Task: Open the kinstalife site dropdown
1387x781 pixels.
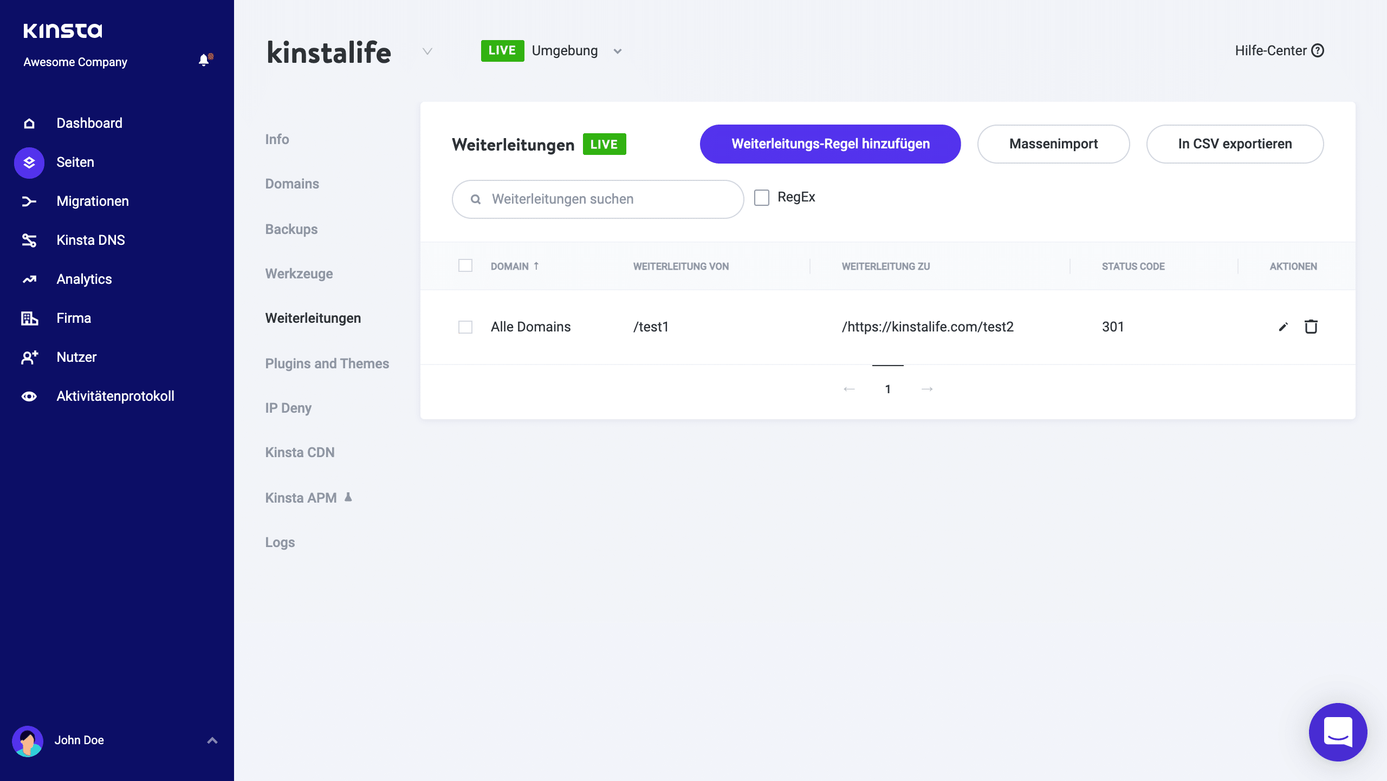Action: 427,52
